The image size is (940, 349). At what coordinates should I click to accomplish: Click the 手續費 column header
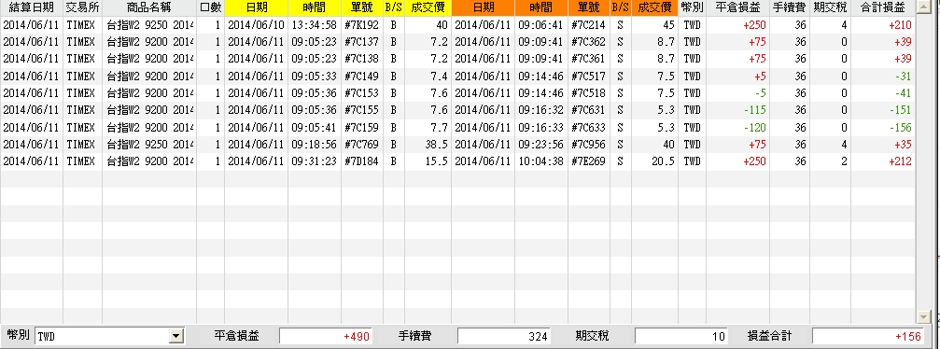coord(790,7)
